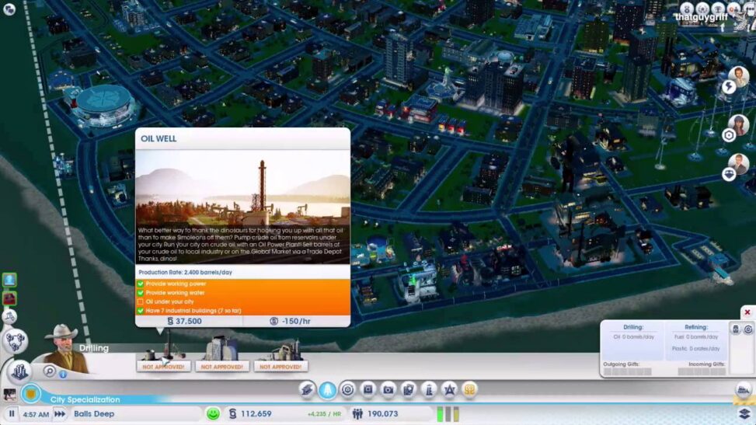Click the RCI demand bars indicator
Viewport: 756px width, 425px height.
pos(448,414)
